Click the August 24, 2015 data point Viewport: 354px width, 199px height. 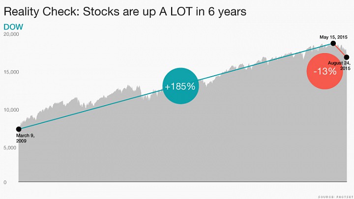[347, 57]
